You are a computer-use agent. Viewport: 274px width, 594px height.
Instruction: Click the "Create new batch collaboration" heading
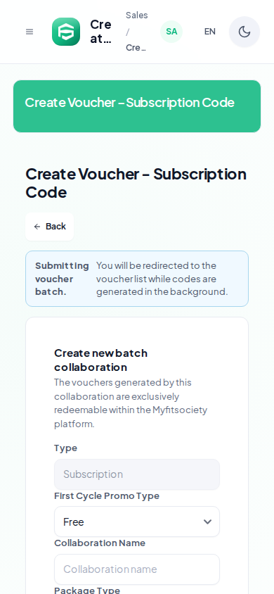point(101,360)
